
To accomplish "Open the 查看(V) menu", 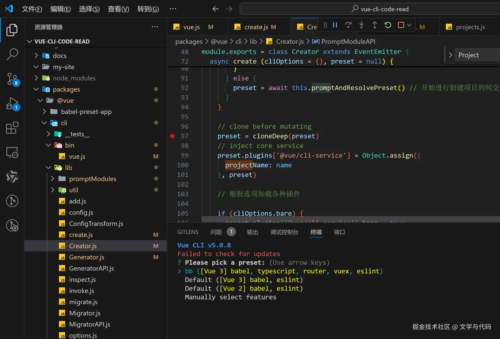I will pos(118,9).
